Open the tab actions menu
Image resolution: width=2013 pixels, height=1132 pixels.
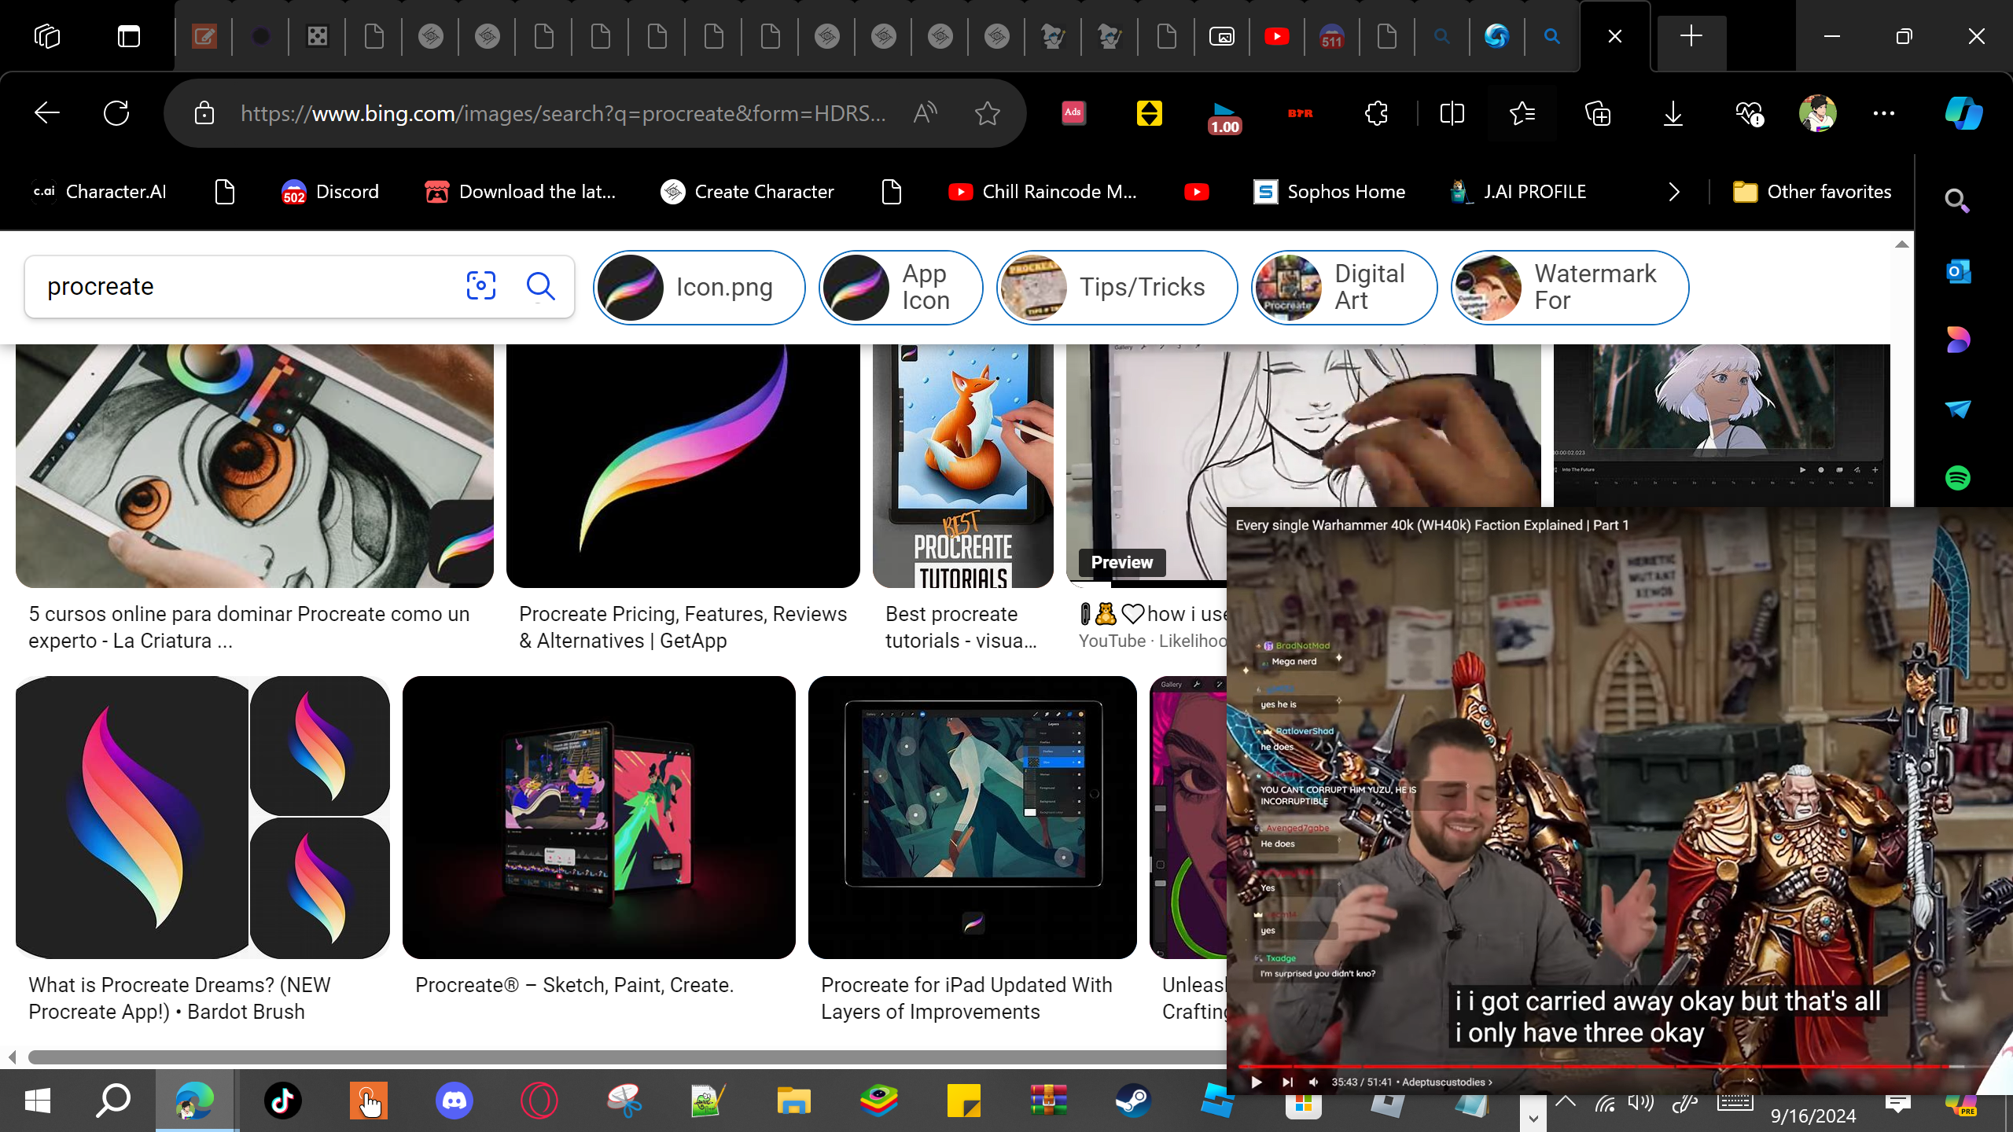(x=129, y=36)
